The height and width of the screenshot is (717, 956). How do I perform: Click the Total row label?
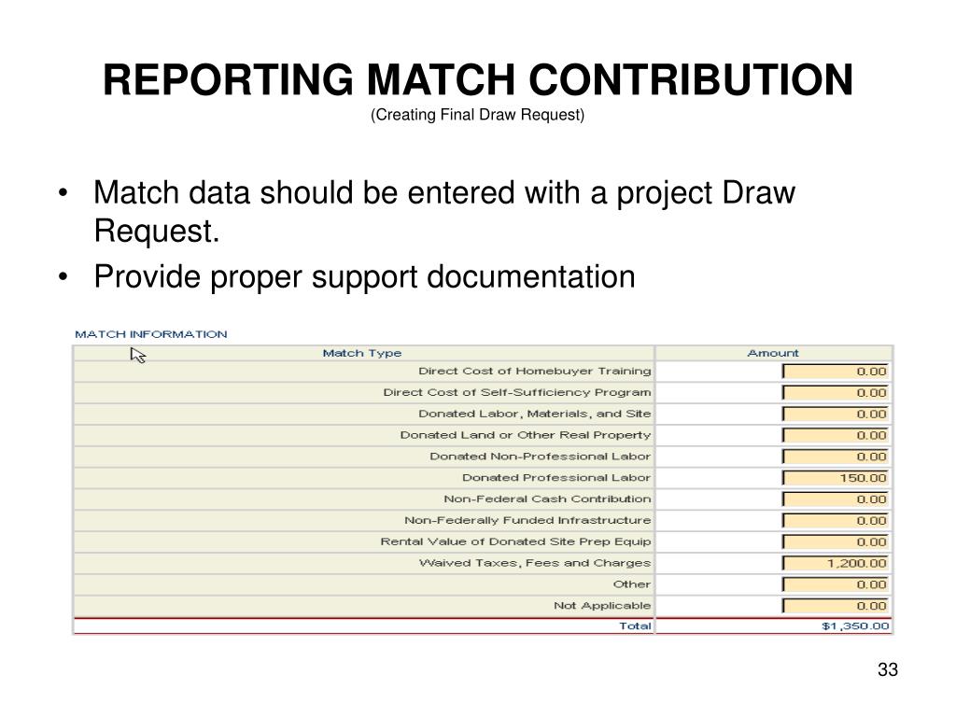tap(635, 626)
